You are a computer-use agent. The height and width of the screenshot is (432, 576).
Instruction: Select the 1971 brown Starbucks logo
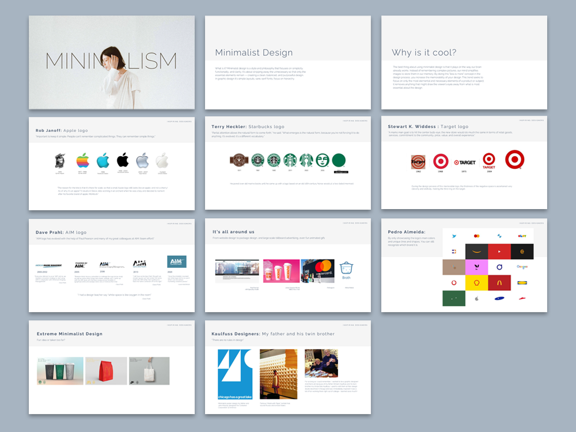click(238, 160)
